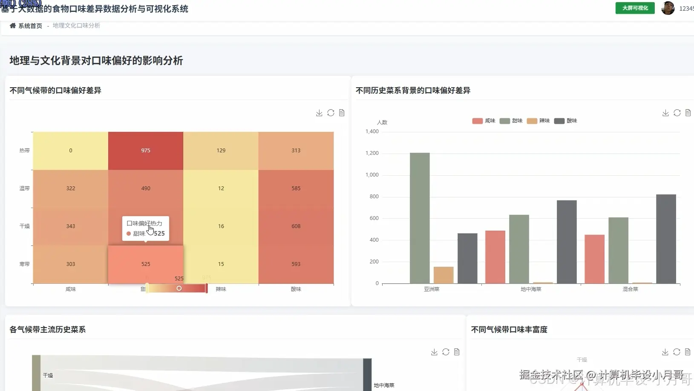Viewport: 694px width, 391px height.
Task: Select the green 甜味 bar for 地中海菜
Action: pos(519,249)
